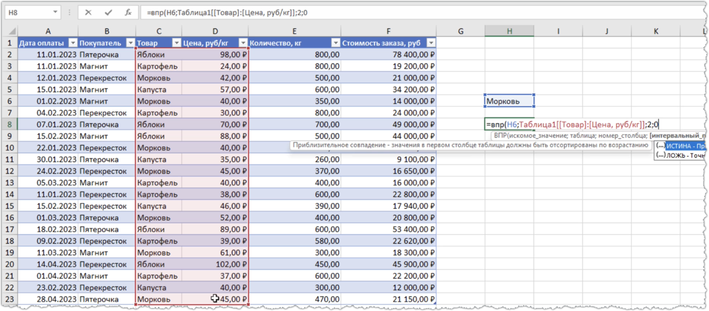Open filter dropdown for Покупатель
Image resolution: width=709 pixels, height=311 pixels.
click(x=129, y=43)
